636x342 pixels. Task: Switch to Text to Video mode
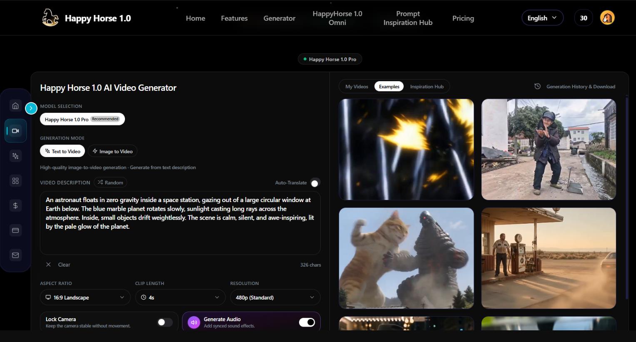(x=62, y=151)
